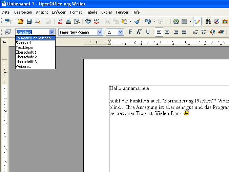Select 'Überschrift 2' paragraph style

26,57
